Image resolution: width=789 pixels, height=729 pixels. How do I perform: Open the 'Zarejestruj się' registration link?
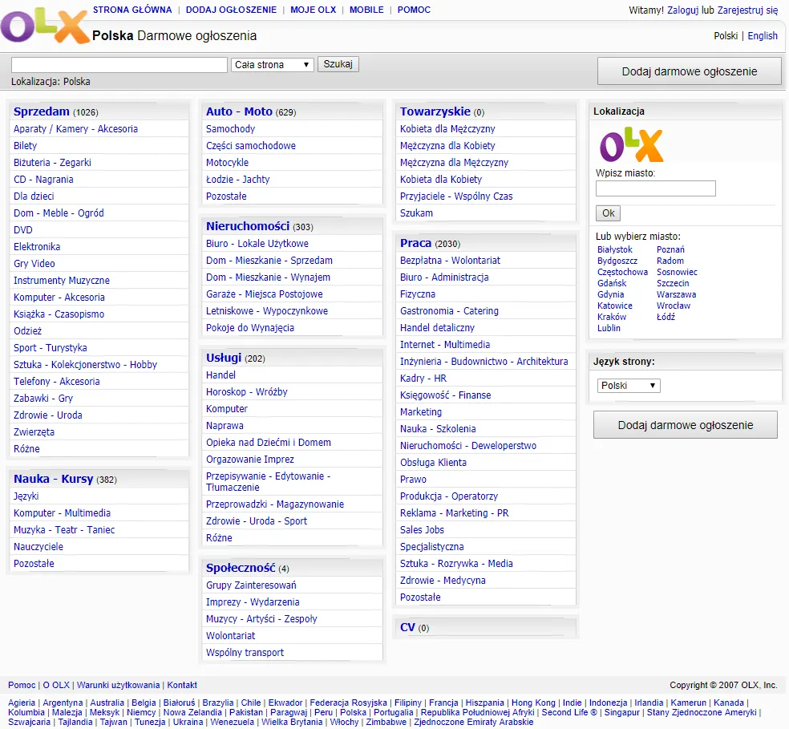click(747, 10)
